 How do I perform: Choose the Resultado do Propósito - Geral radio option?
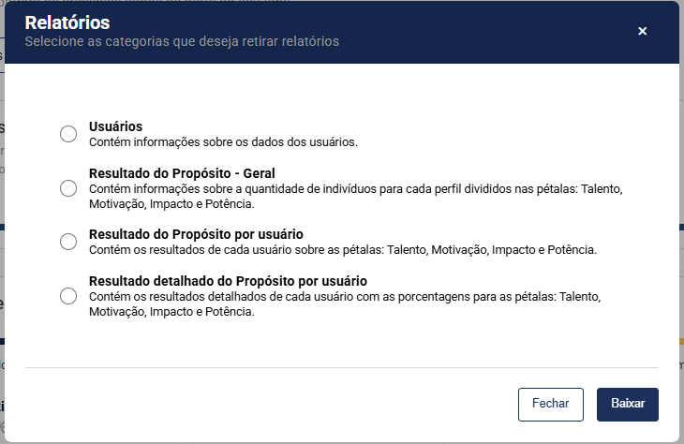click(x=68, y=188)
